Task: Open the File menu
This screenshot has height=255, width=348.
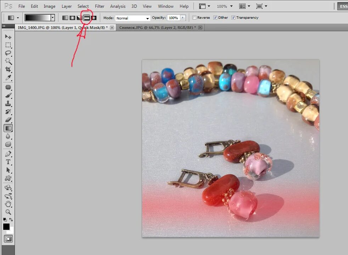Action: (x=22, y=6)
